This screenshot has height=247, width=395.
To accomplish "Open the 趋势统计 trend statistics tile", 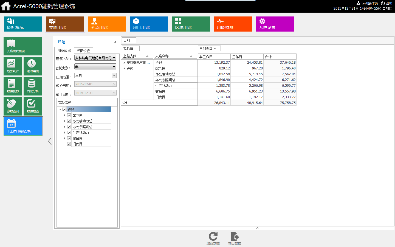I will tap(13, 66).
